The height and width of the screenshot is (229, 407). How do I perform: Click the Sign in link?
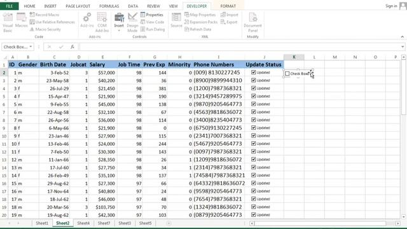[391, 6]
